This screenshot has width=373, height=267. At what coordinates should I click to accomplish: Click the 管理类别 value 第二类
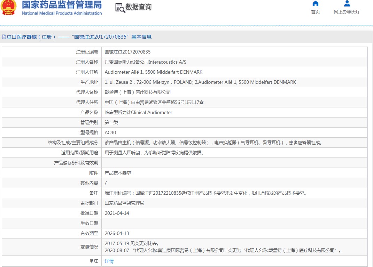click(111, 122)
